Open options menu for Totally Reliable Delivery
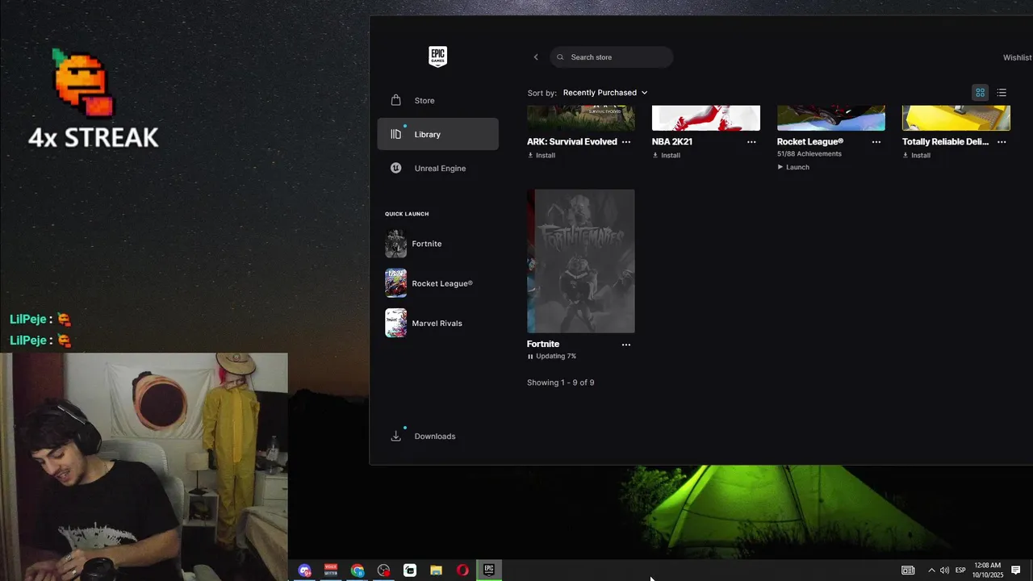This screenshot has width=1033, height=581. pyautogui.click(x=1002, y=142)
